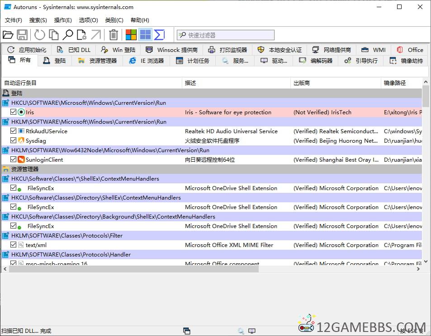Open the 类别(C) menu
Image resolution: width=431 pixels, height=336 pixels.
(114, 20)
